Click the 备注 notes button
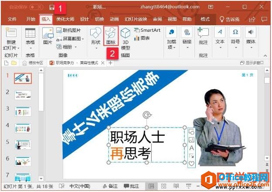The height and width of the screenshot is (192, 272). 110,186
